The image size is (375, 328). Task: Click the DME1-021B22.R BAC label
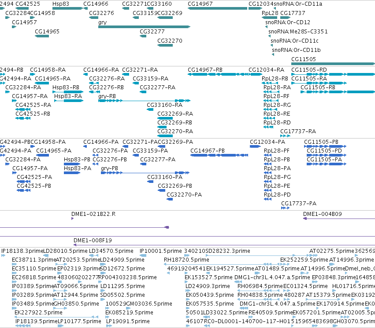click(93, 214)
